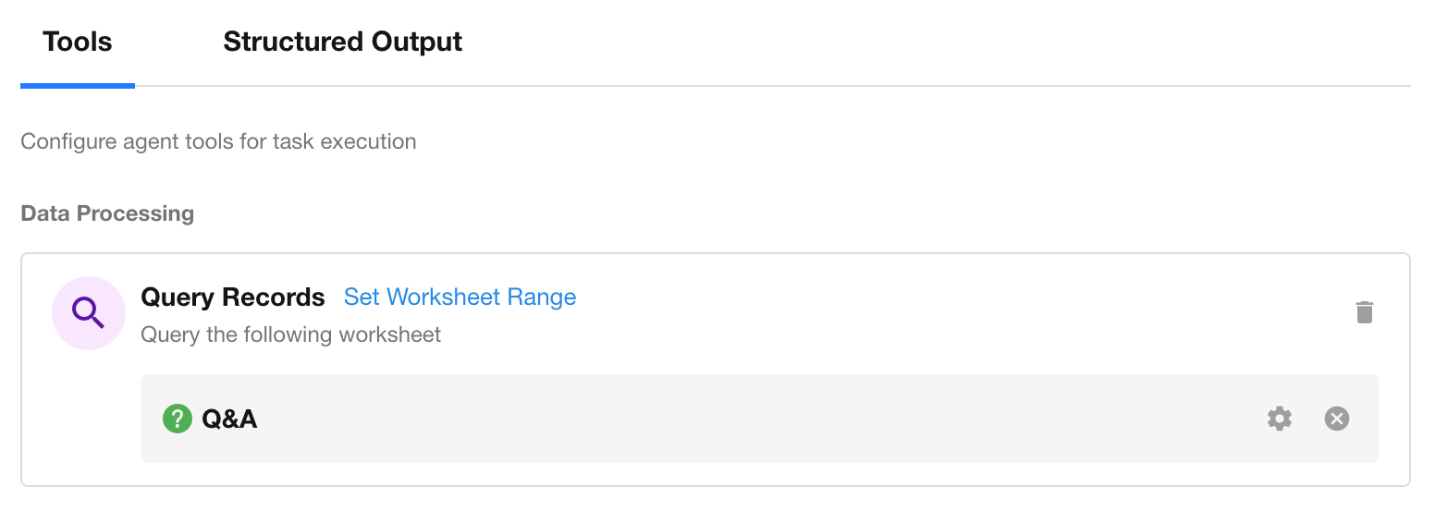Screen dimensions: 1435x510
Task: Switch to the Structured Output tab
Action: click(342, 42)
